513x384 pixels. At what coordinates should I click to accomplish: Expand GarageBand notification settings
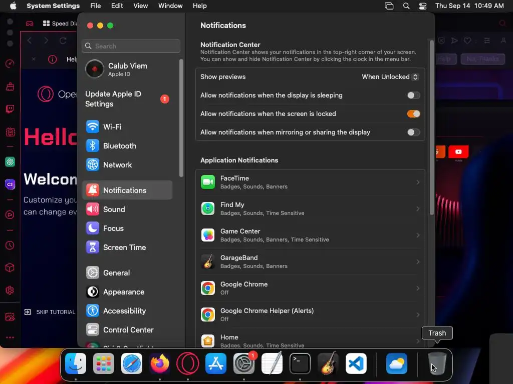click(310, 261)
